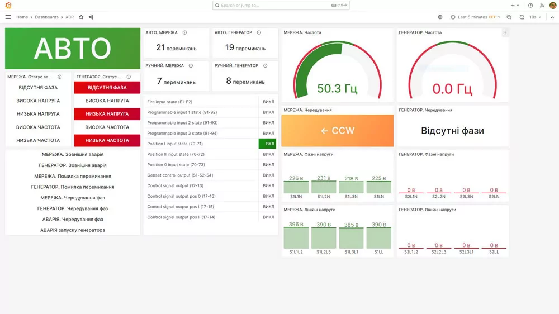
Task: Click ГЕНЕРАТОР. Зовнішня аварія row
Action: 73,165
